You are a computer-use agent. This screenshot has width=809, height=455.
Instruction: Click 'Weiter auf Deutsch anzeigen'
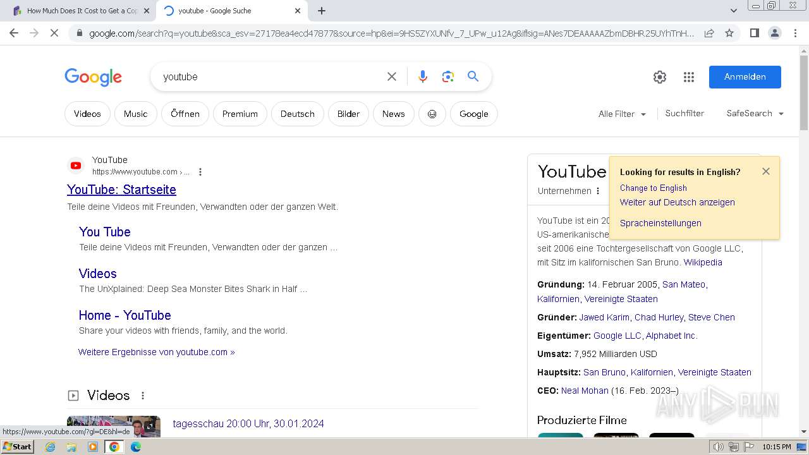point(678,202)
